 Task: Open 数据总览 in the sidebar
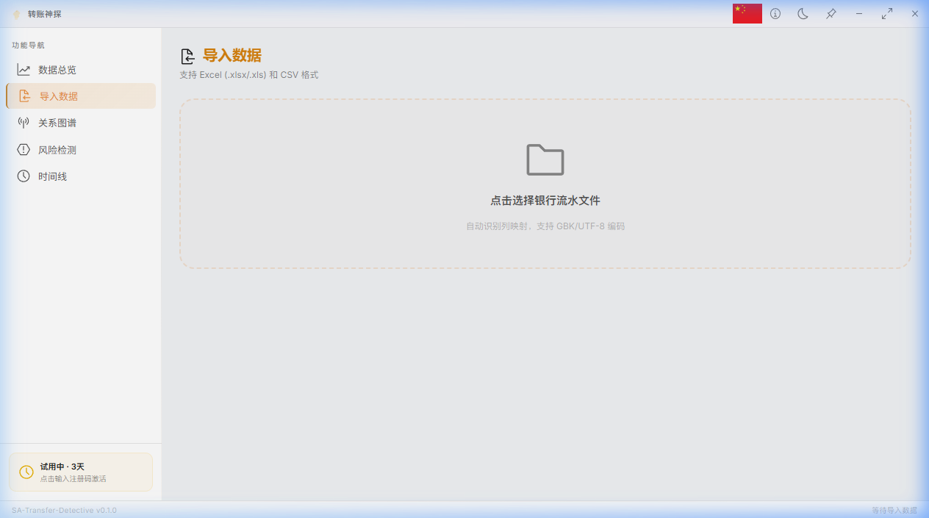click(x=81, y=70)
